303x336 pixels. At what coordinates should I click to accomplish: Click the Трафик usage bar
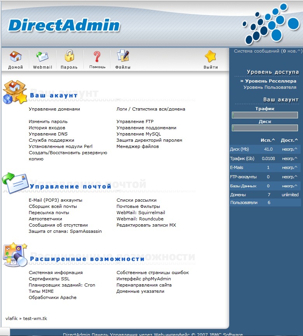click(265, 115)
